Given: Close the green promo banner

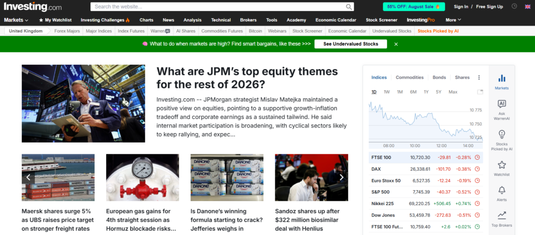Looking at the screenshot, I should pyautogui.click(x=396, y=44).
